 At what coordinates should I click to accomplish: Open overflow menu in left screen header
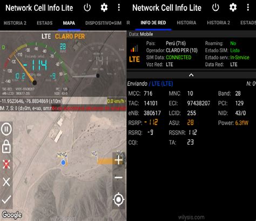point(119,8)
